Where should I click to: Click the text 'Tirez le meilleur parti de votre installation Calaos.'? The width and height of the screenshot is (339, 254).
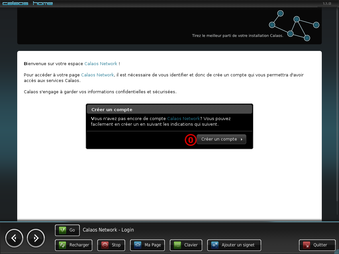[238, 36]
